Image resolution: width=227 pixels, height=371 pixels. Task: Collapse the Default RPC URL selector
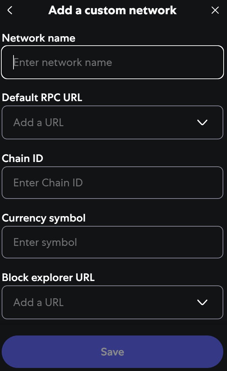[x=202, y=122]
